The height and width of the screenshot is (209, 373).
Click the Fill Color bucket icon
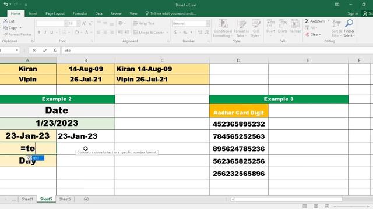[77, 32]
